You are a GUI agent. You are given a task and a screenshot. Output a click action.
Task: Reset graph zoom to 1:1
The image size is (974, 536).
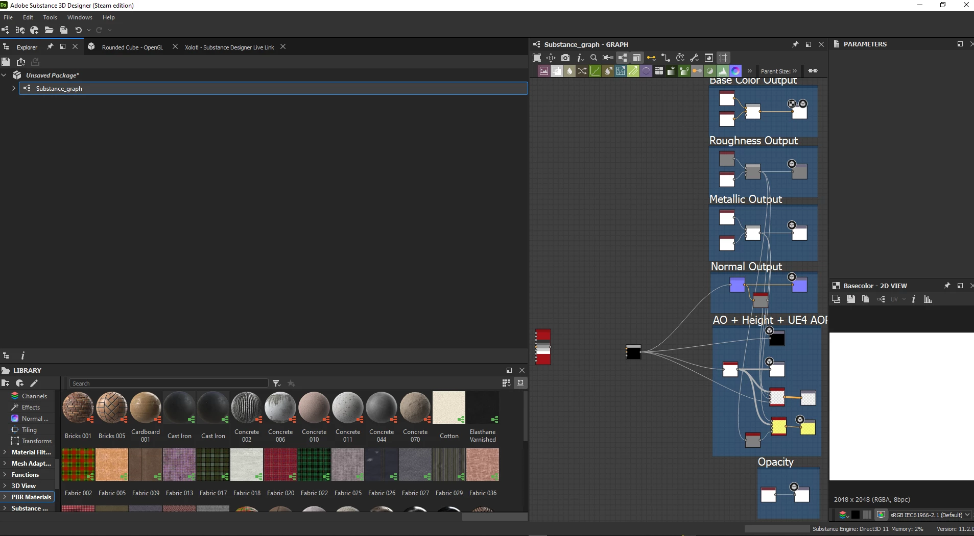coord(551,58)
